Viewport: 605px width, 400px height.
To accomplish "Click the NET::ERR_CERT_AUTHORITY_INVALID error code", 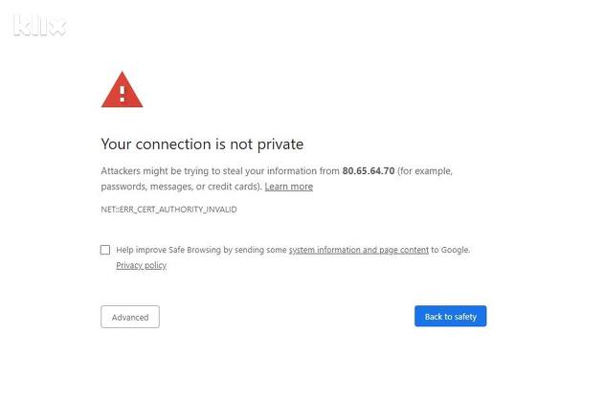I will (168, 209).
